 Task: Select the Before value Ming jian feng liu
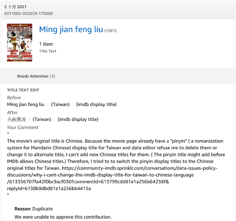click(26, 104)
